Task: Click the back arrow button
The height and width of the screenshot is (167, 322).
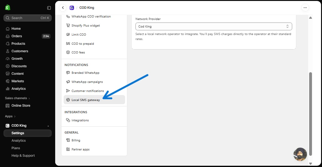Action: click(x=63, y=8)
